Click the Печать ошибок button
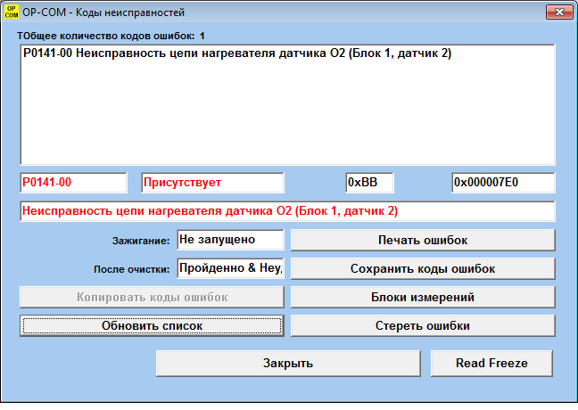The width and height of the screenshot is (578, 410). tap(423, 240)
